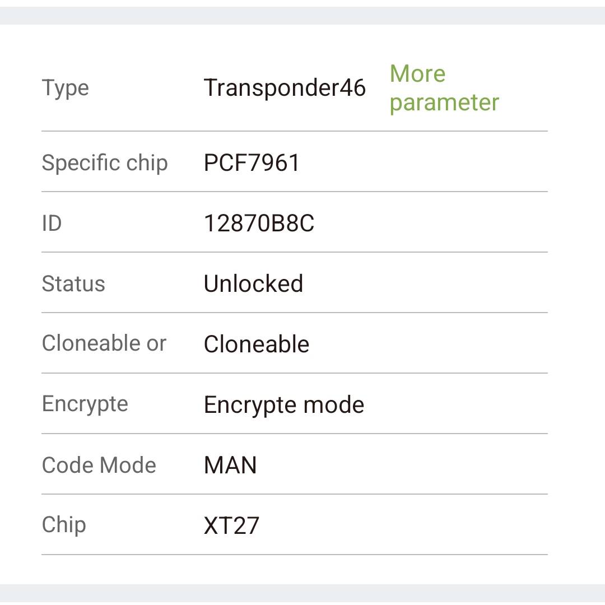
Task: Open the More parameter link
Action: [444, 88]
